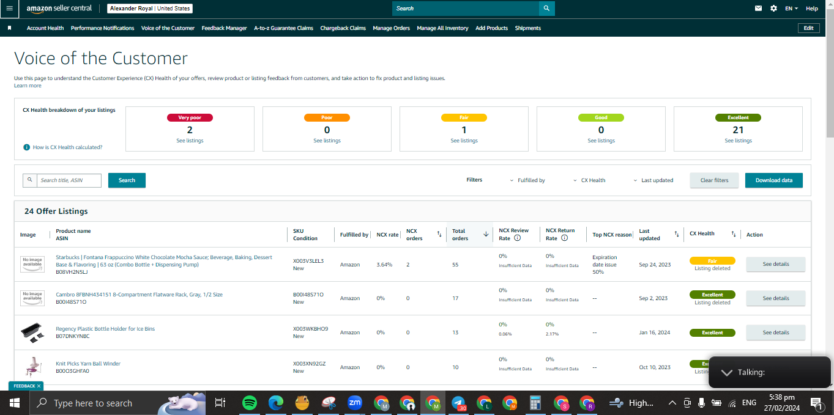Go to Shipments
This screenshot has height=415, width=834.
[x=528, y=28]
